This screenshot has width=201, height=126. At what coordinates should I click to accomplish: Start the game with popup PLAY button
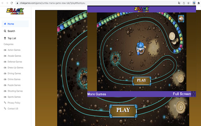[142, 81]
